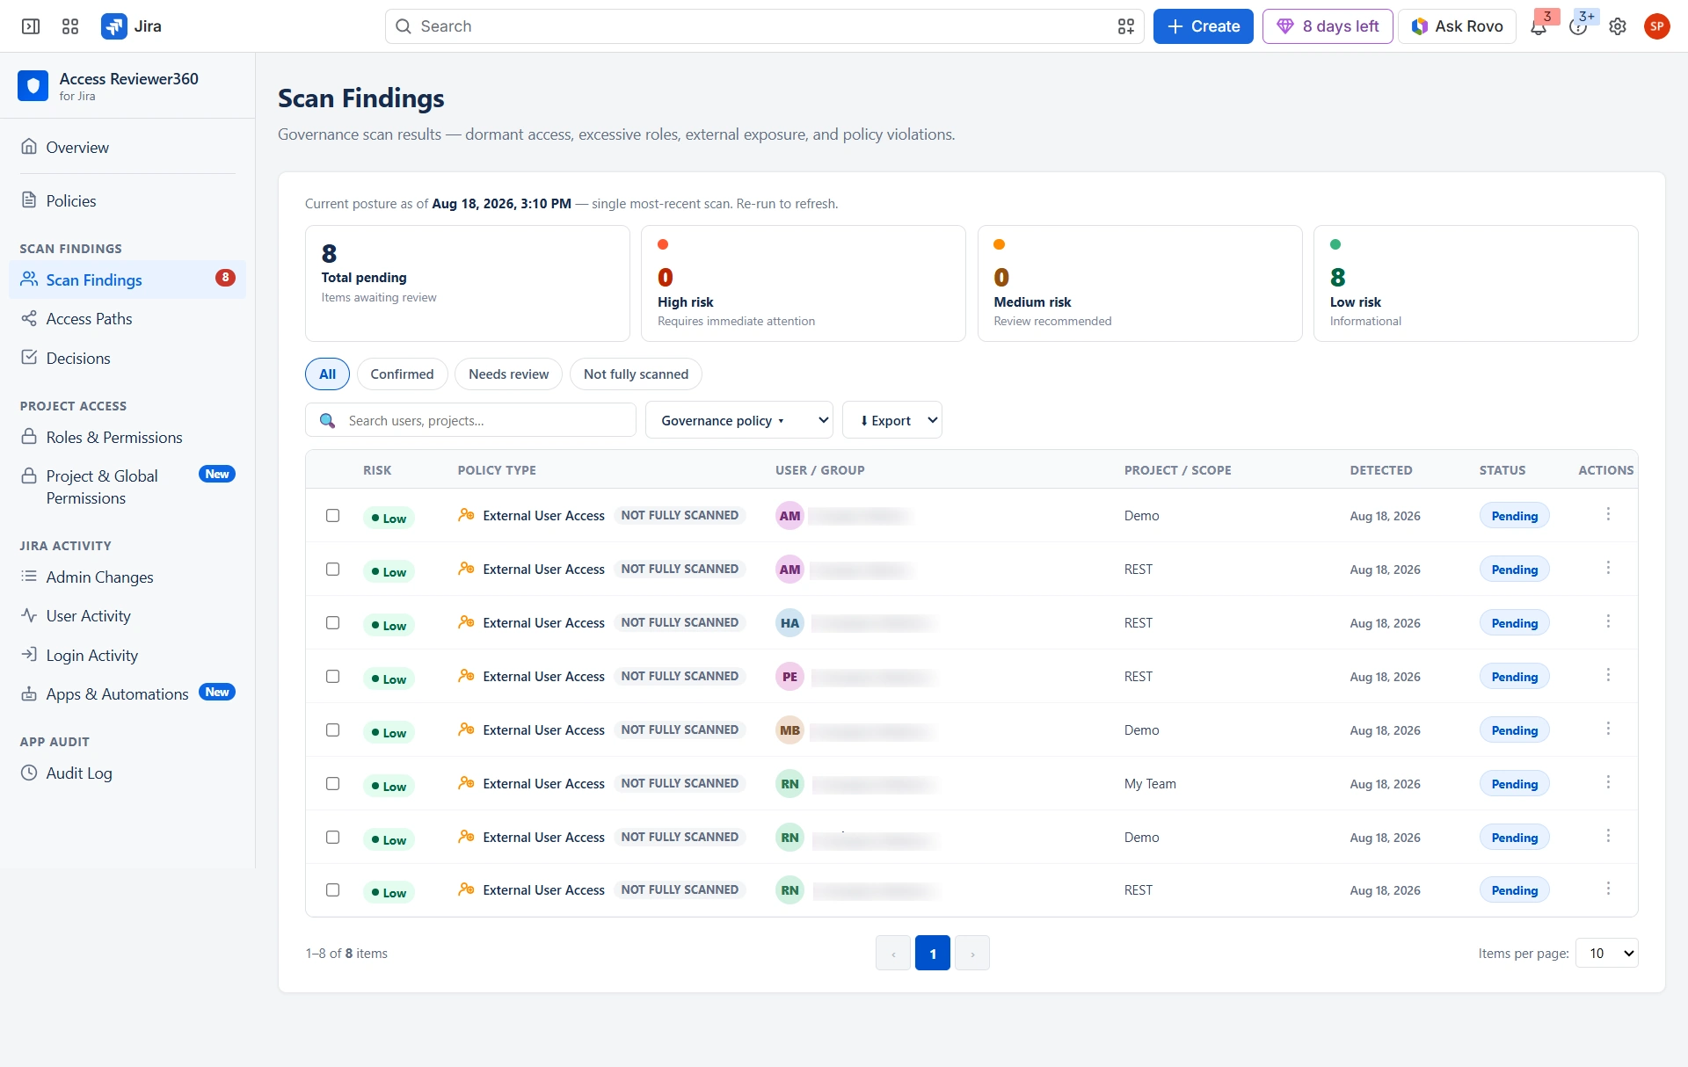The image size is (1688, 1067).
Task: Click the search field apps icon
Action: pos(1126,26)
